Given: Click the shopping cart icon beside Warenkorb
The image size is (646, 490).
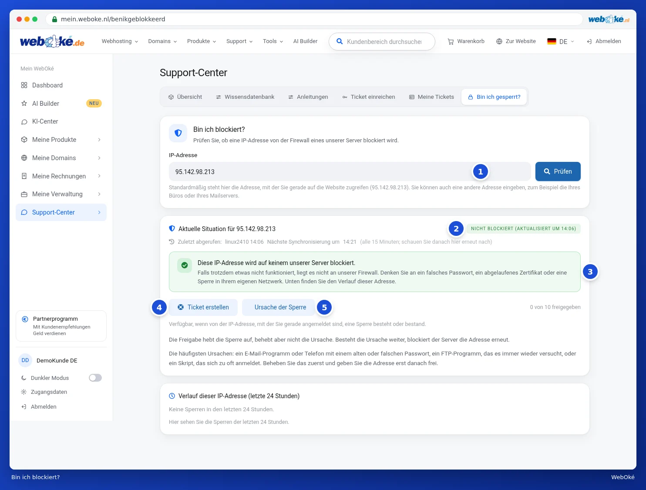Looking at the screenshot, I should 451,41.
